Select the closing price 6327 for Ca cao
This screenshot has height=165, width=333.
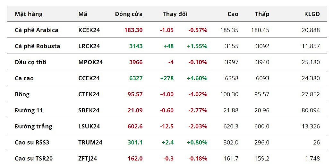pyautogui.click(x=136, y=78)
